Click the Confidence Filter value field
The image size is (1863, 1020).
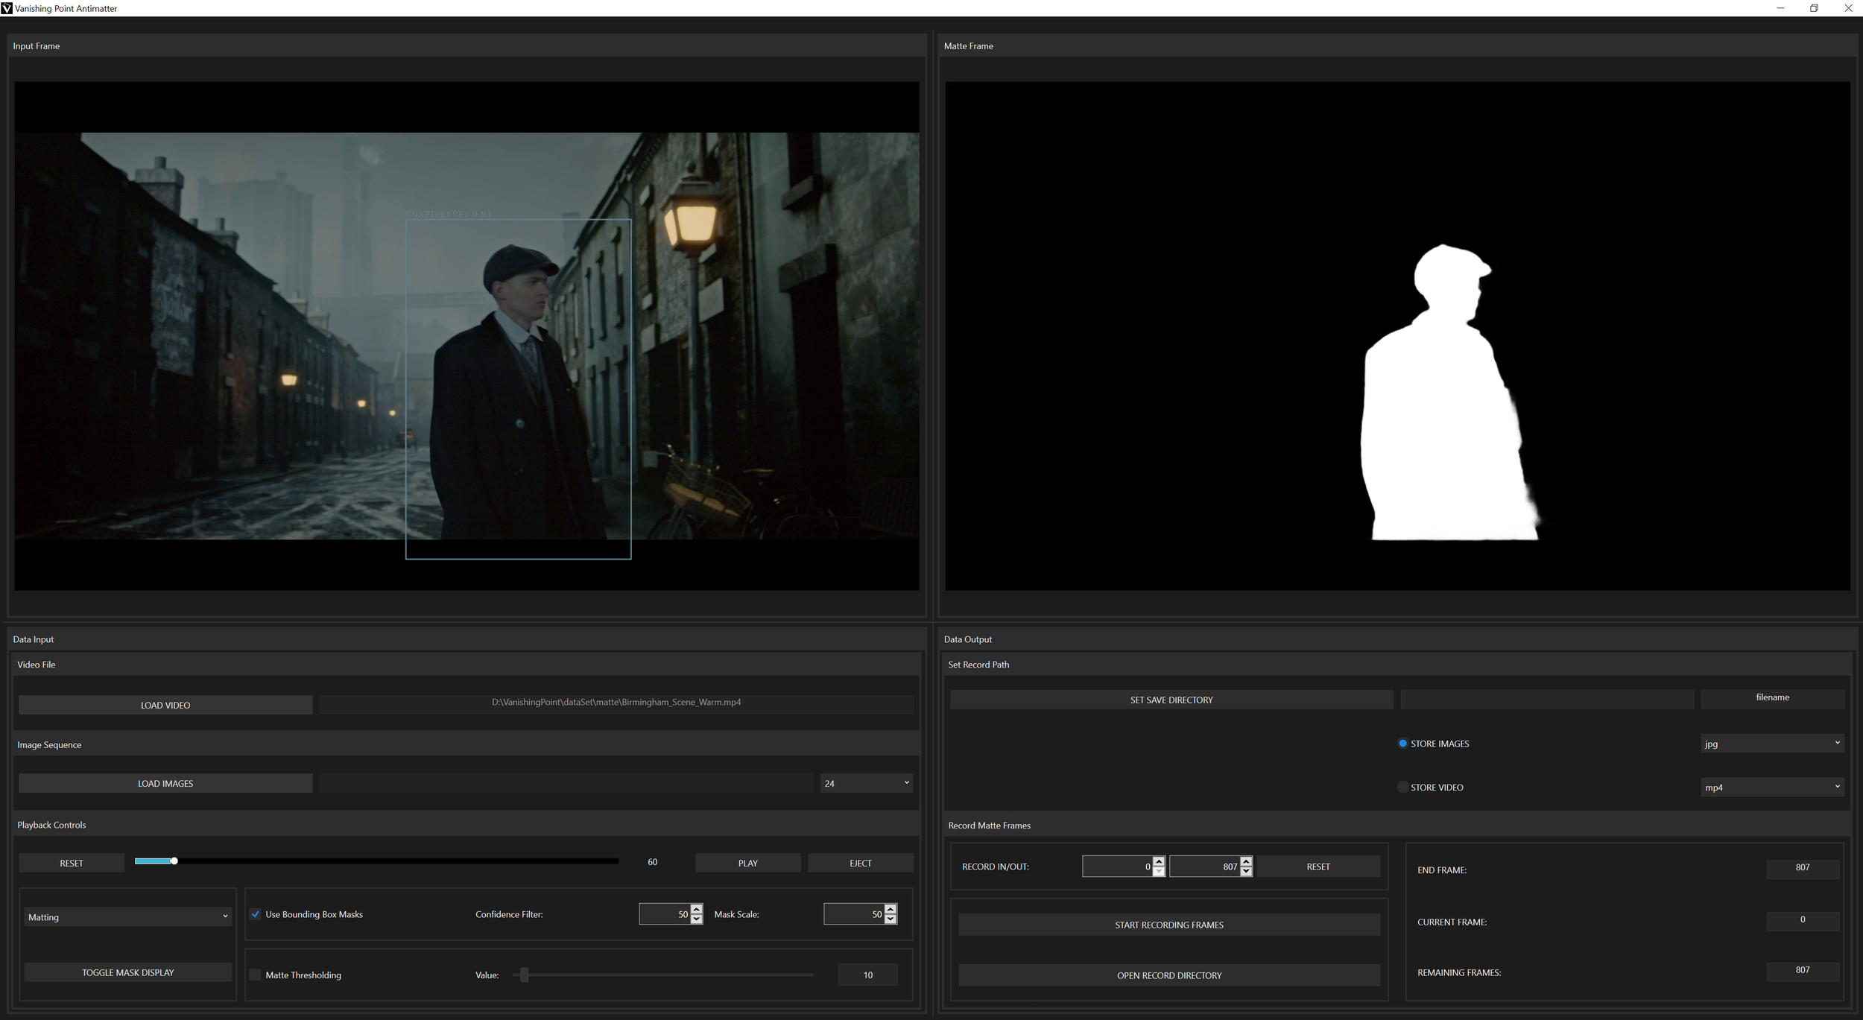tap(665, 914)
